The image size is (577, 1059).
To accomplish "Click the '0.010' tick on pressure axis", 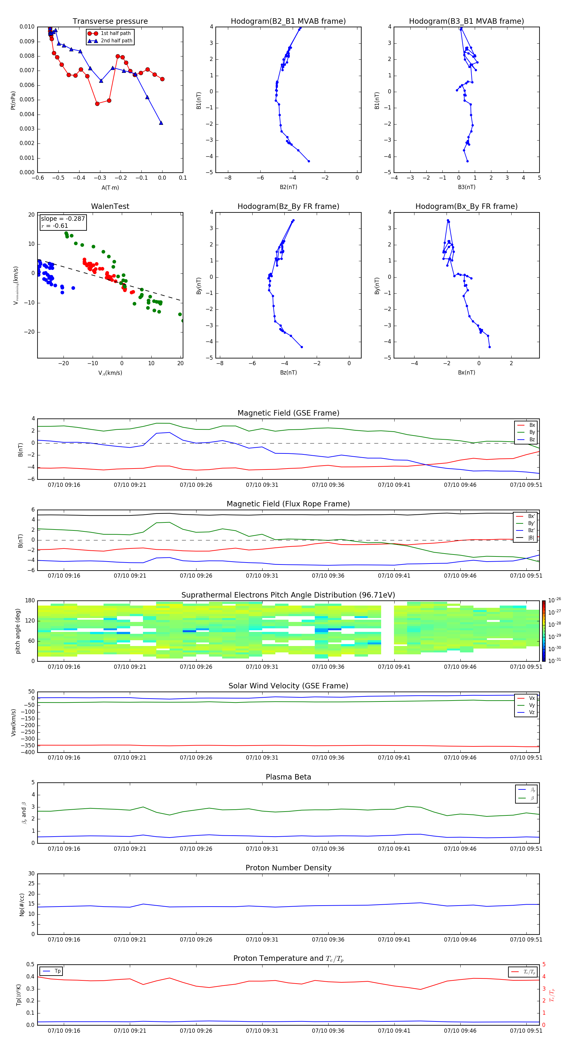I will [27, 27].
